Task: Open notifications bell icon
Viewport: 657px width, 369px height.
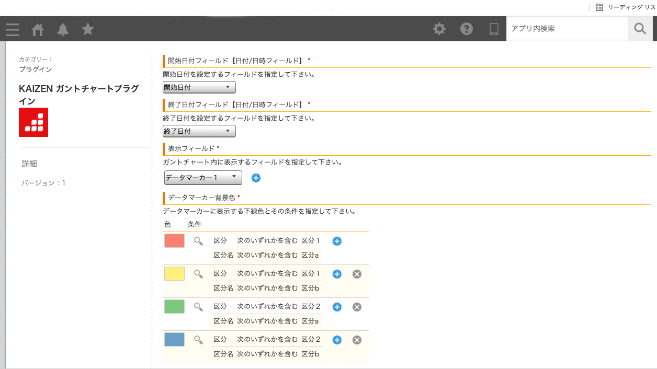Action: [x=63, y=29]
